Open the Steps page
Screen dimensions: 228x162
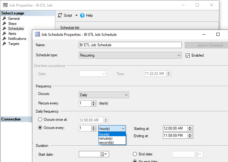pos(12,24)
